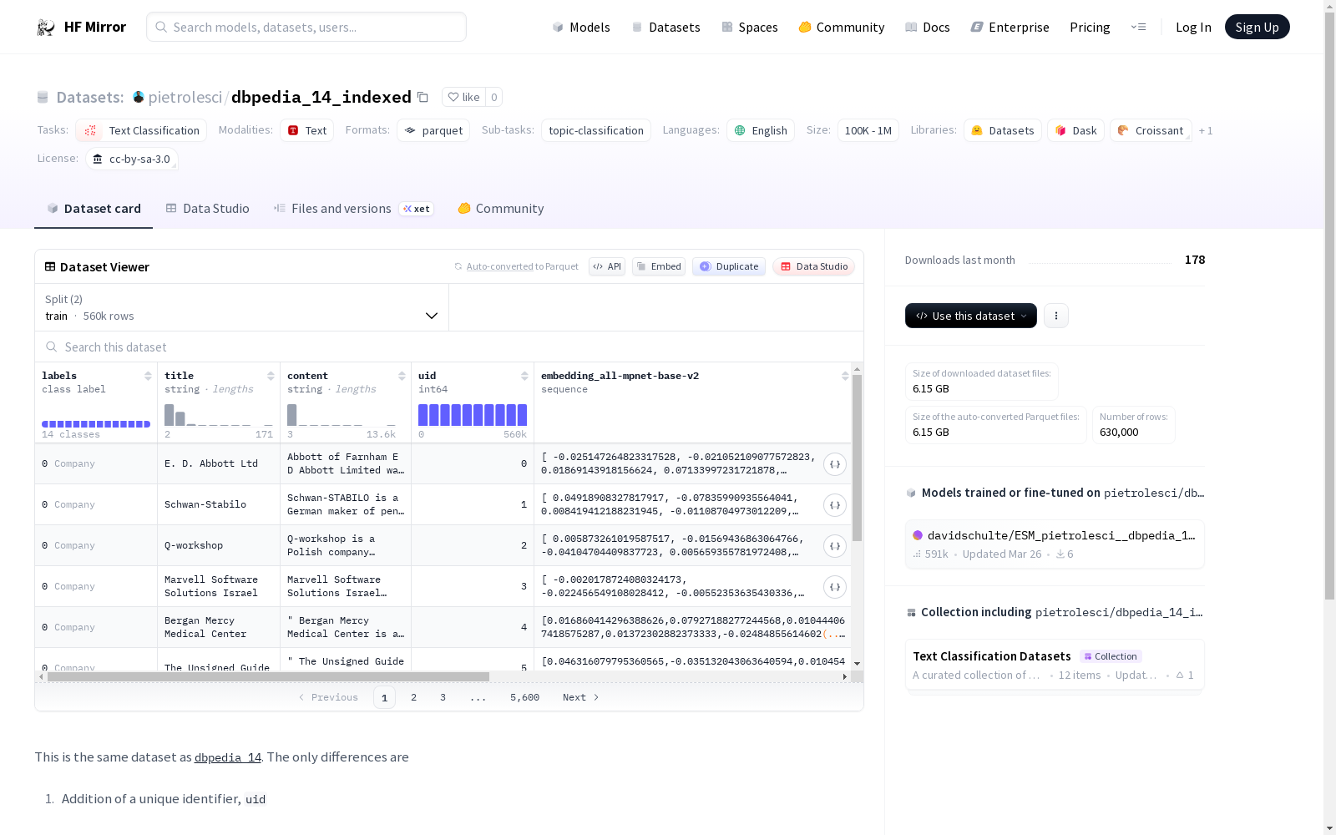This screenshot has width=1336, height=835.
Task: Click the labels class distribution bar
Action: click(96, 424)
